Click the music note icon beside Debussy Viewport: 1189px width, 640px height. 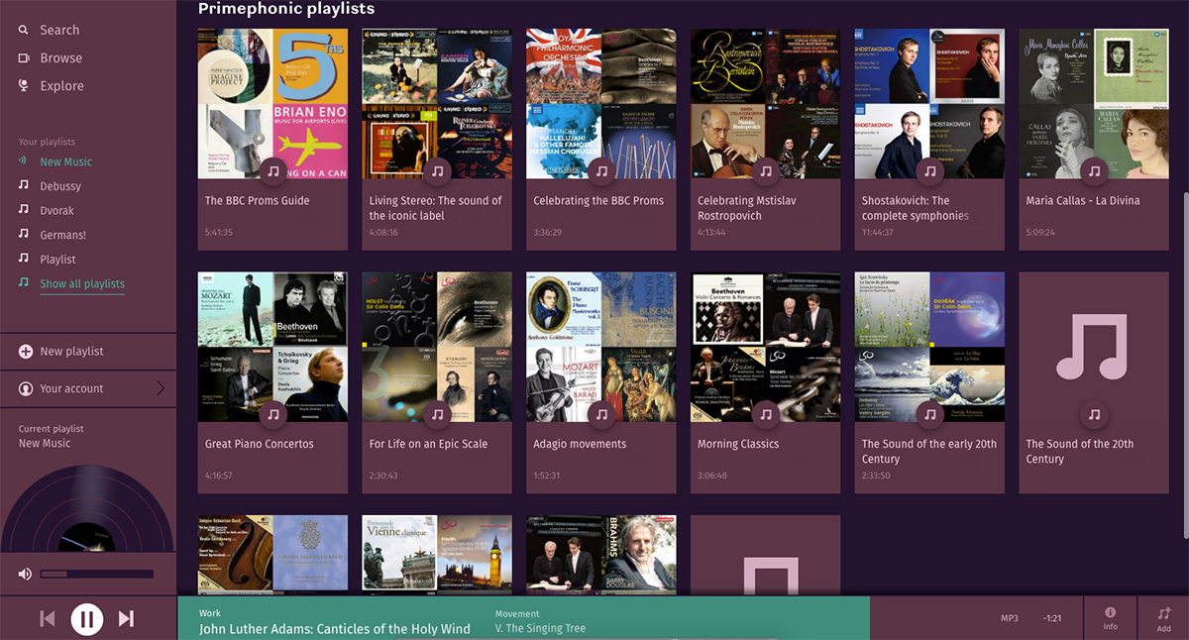[24, 185]
